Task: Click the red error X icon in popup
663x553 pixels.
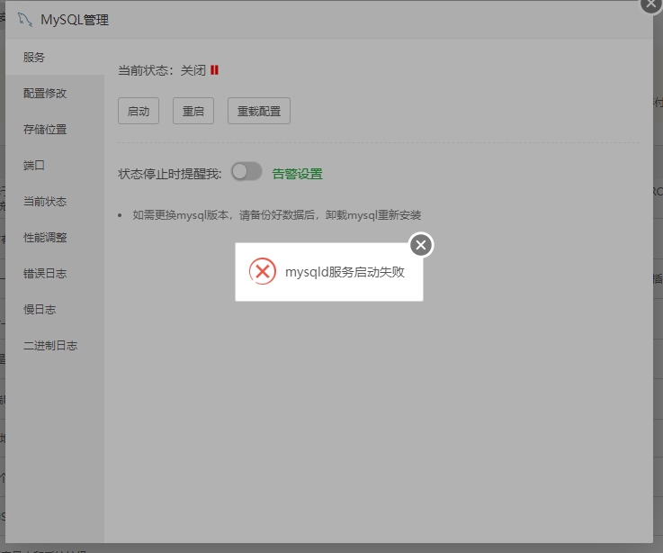Action: pos(263,271)
